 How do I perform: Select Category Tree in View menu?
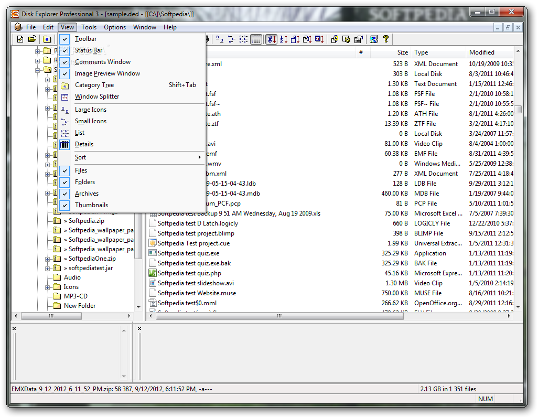[132, 85]
